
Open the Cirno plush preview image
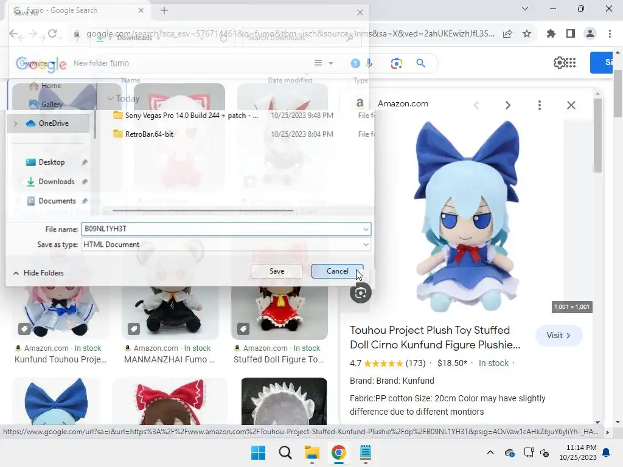[467, 216]
